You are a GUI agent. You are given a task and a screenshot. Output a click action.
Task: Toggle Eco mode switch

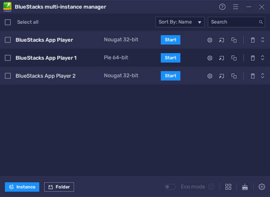(170, 187)
